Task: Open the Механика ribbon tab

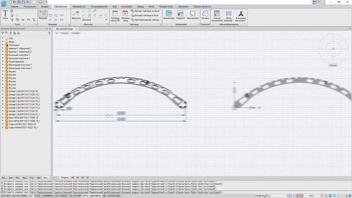Action: (x=183, y=7)
